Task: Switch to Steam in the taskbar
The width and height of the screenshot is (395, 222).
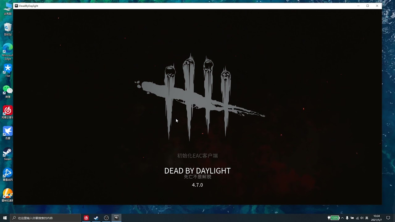Action: click(96, 218)
